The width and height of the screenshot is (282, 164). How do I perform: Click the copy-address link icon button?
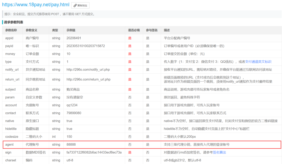80,5
